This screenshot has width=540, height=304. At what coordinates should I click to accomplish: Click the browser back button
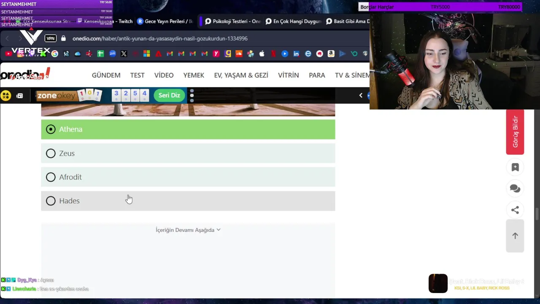click(x=7, y=38)
